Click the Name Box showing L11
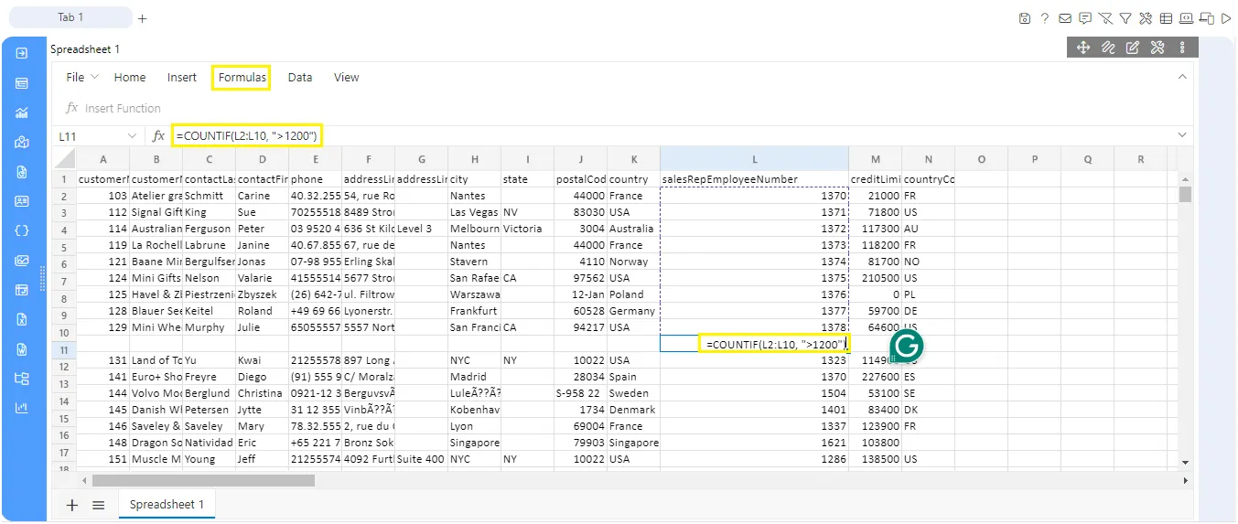This screenshot has height=524, width=1238. pos(90,136)
